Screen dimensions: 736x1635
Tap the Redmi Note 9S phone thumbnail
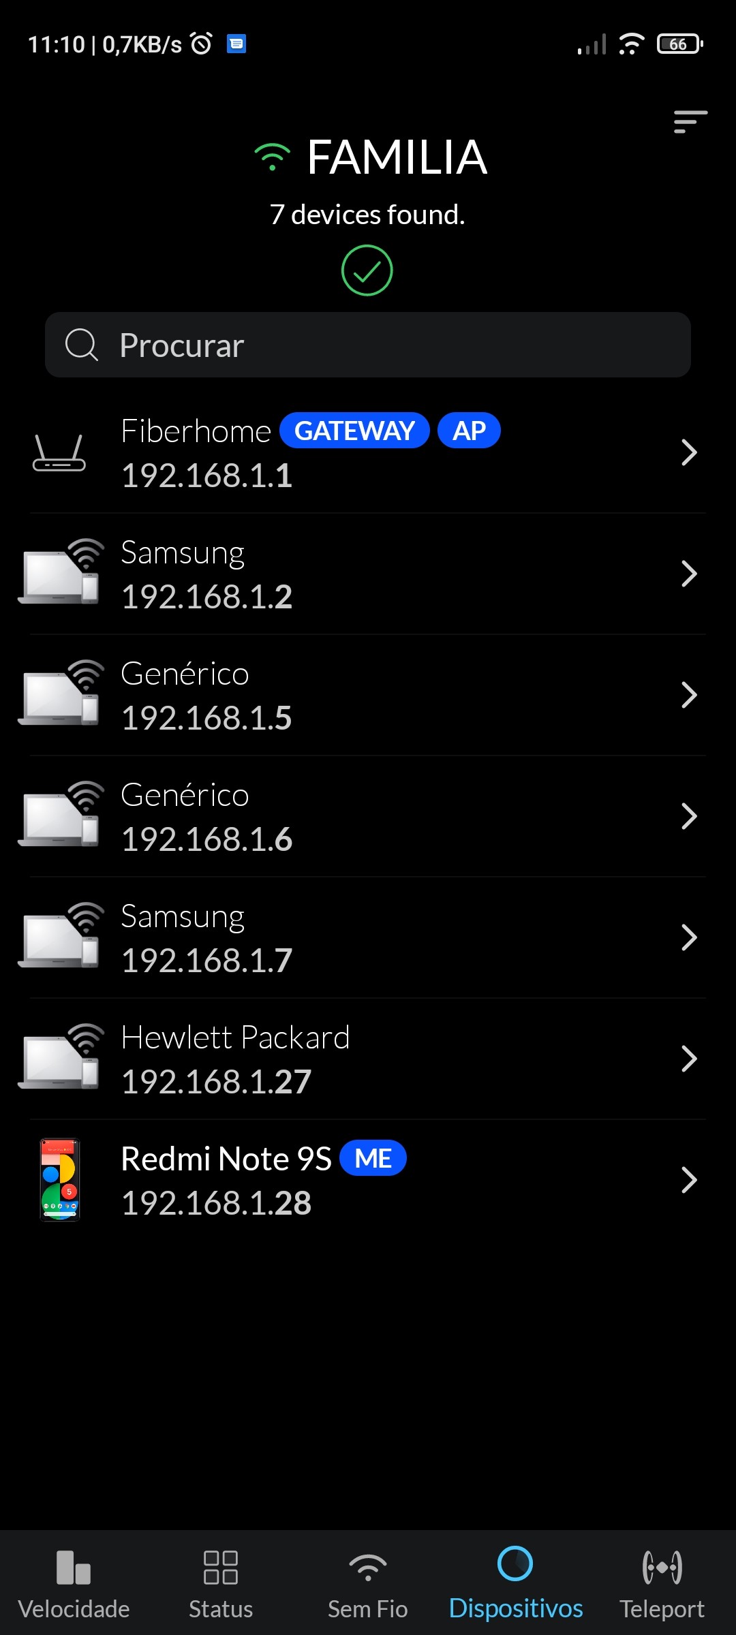click(x=60, y=1180)
